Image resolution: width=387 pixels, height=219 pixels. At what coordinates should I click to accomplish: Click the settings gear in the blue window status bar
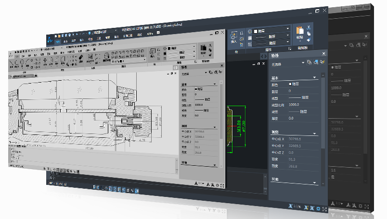(318, 209)
